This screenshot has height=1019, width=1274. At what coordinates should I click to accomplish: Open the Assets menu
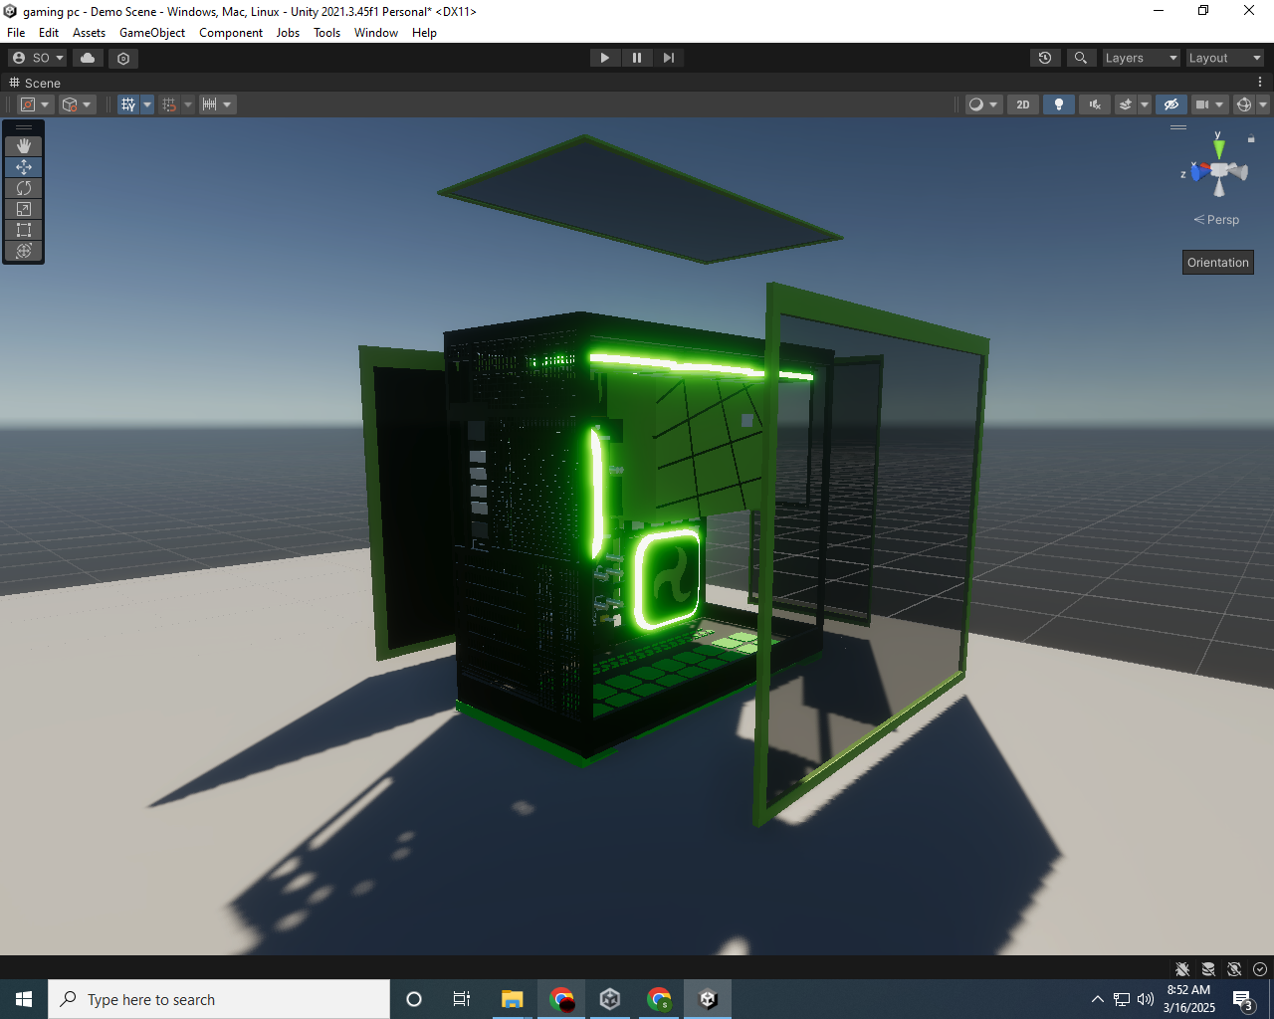[89, 33]
